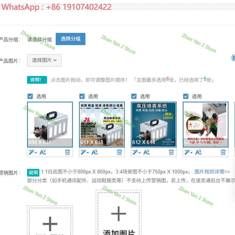Open the 图片规则详情>> link
Image resolution: width=235 pixels, height=235 pixels.
point(212,172)
